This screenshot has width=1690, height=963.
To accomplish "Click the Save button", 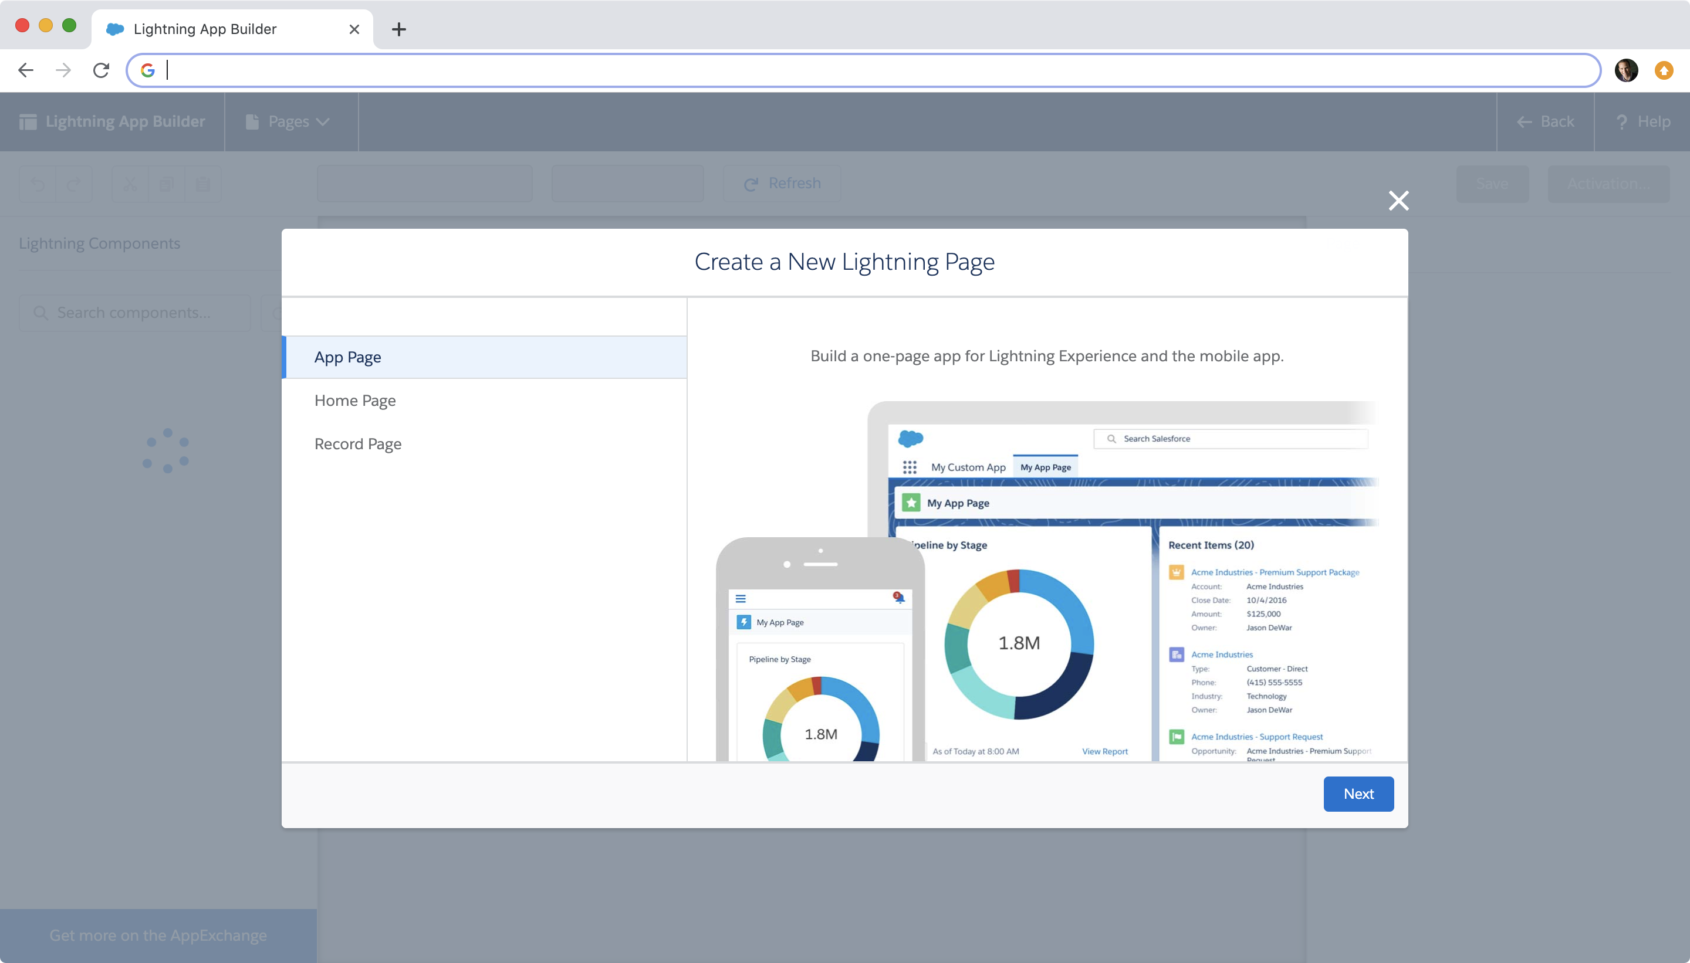I will pos(1492,184).
